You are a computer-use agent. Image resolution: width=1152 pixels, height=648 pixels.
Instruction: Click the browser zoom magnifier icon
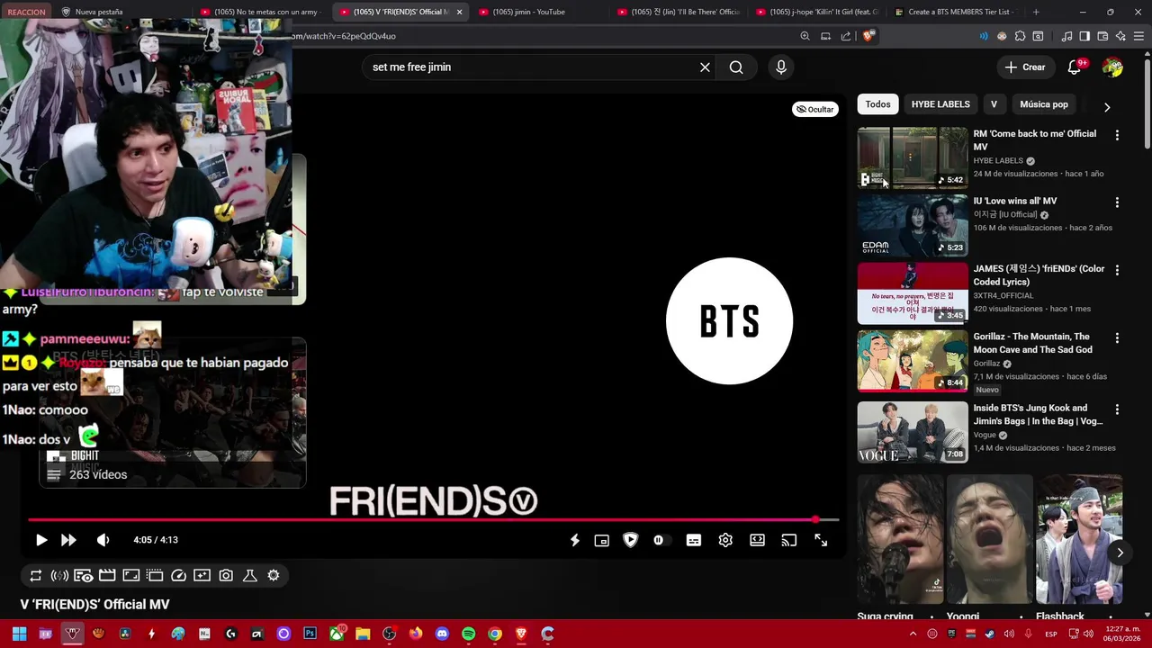tap(805, 36)
